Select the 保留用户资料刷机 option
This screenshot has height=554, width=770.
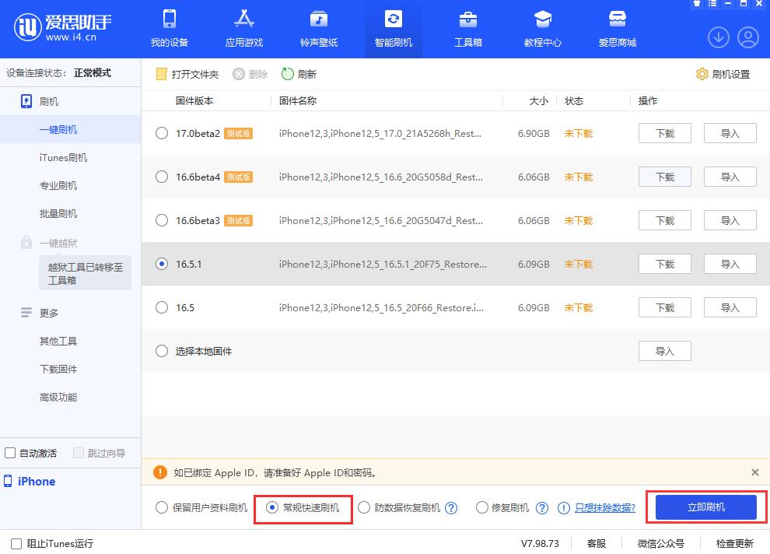click(163, 507)
